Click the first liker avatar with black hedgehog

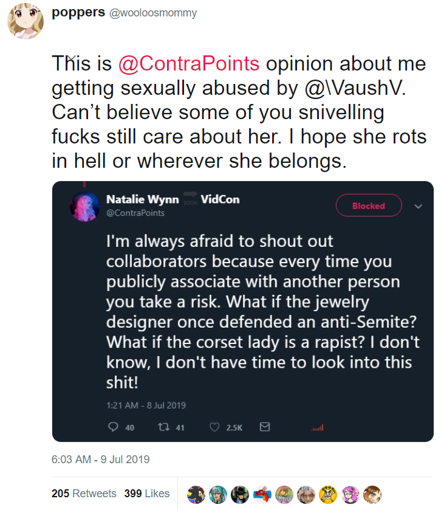pyautogui.click(x=196, y=494)
